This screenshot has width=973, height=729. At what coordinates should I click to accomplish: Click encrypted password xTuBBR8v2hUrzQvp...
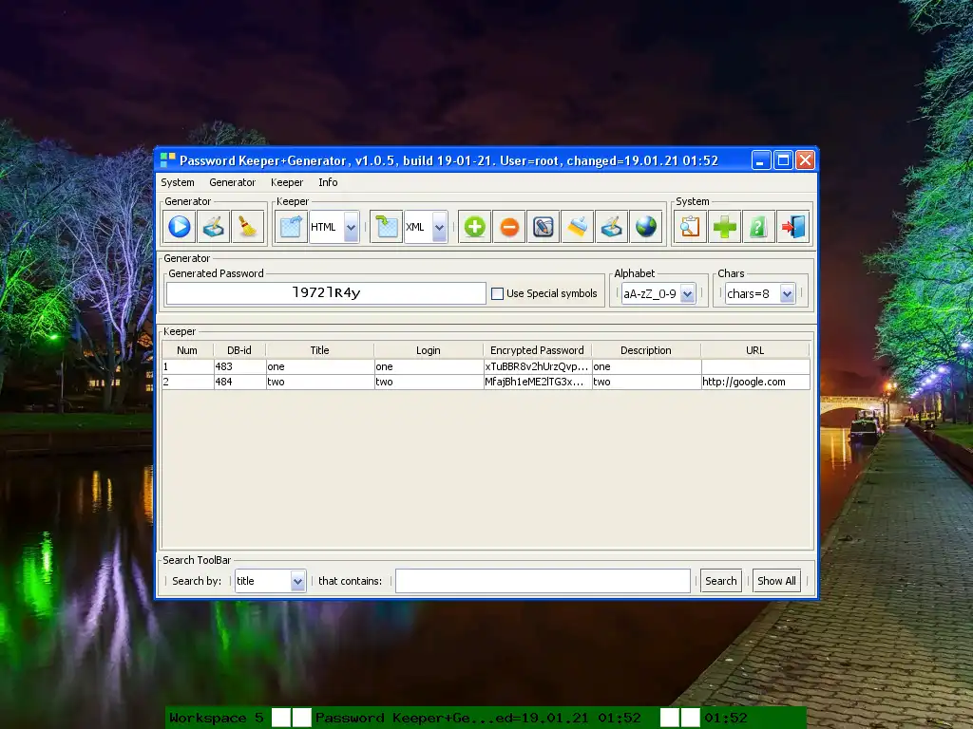[x=537, y=366]
